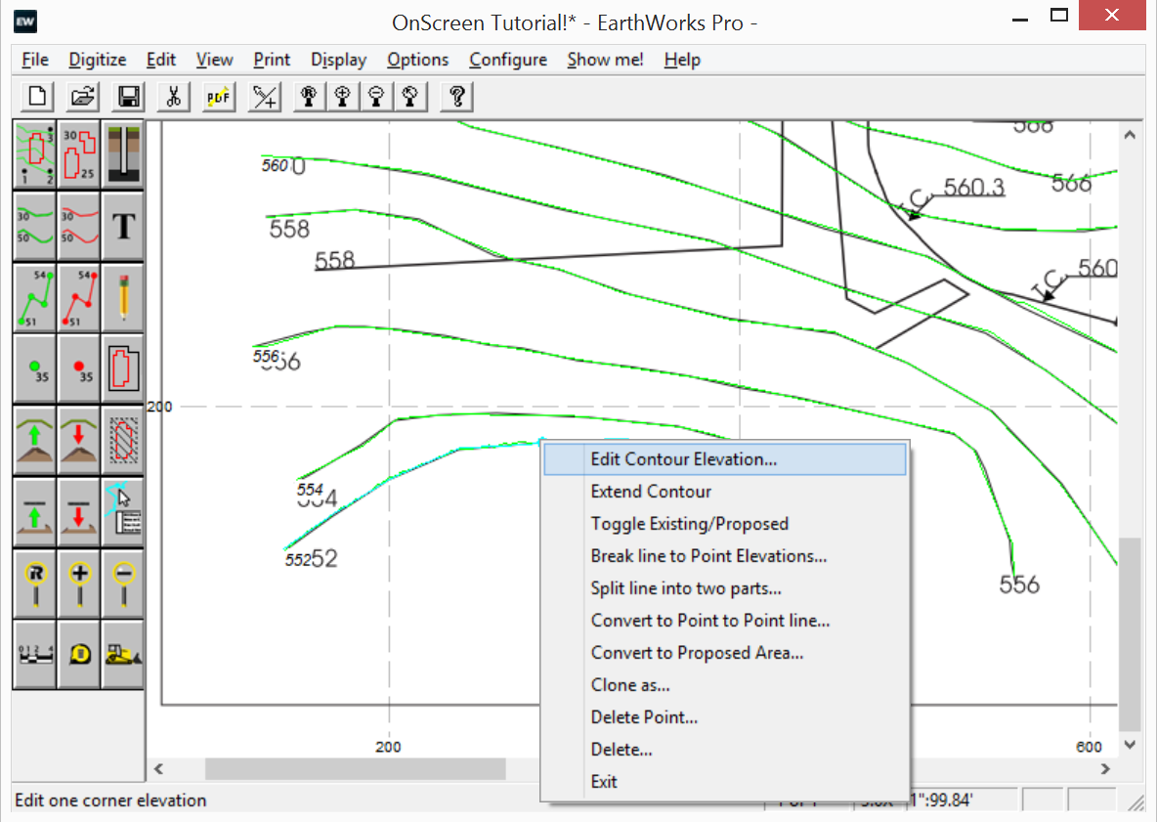
Task: Select the red proposed contours tool
Action: coord(79,227)
